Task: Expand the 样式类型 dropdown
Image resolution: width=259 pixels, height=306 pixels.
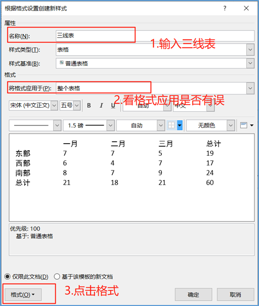Action: [250, 50]
